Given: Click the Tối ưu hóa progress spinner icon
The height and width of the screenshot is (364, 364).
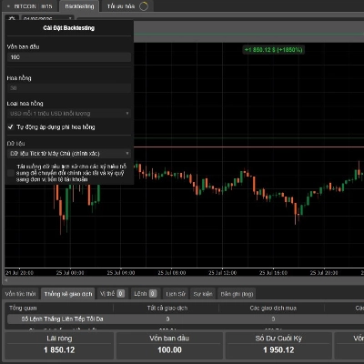Looking at the screenshot, I should click(144, 6).
